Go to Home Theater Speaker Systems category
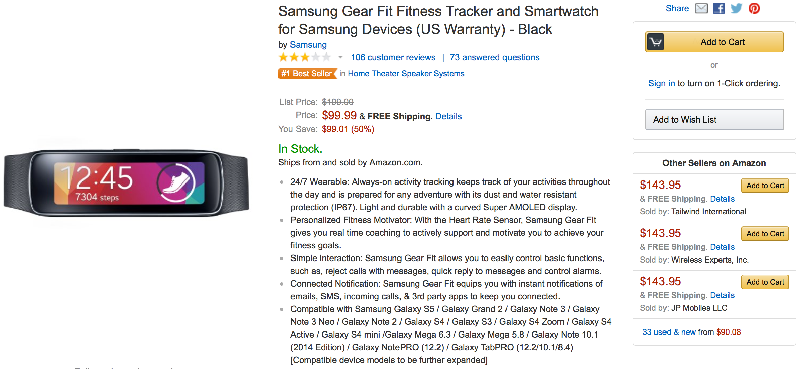This screenshot has width=799, height=369. [406, 74]
